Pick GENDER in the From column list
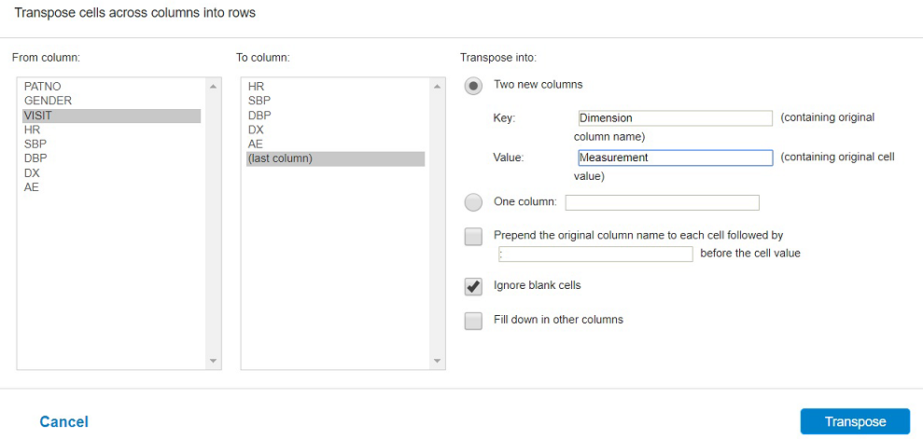Viewport: 923px width, 439px height. click(49, 101)
